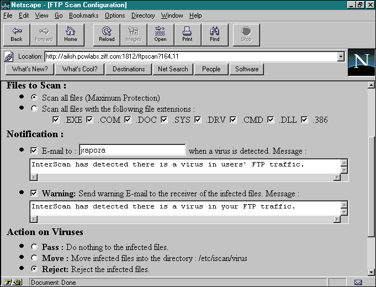Click the Back toolbar icon
Screen dimensions: 376x287
tap(17, 34)
